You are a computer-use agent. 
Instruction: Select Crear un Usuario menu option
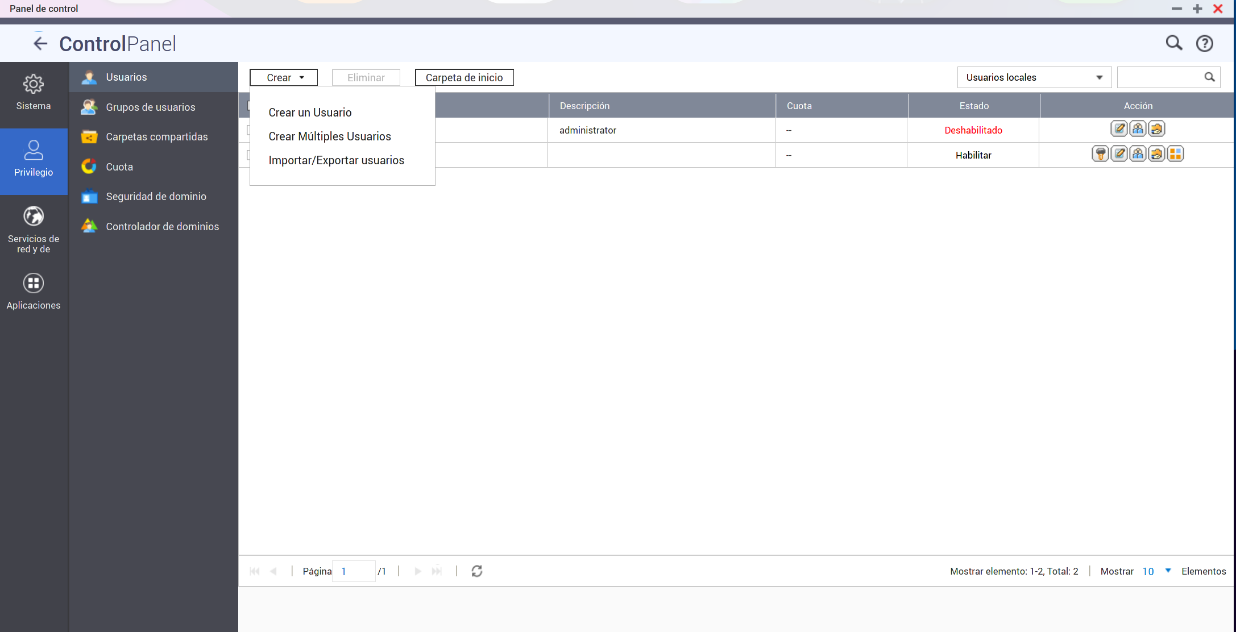[310, 113]
